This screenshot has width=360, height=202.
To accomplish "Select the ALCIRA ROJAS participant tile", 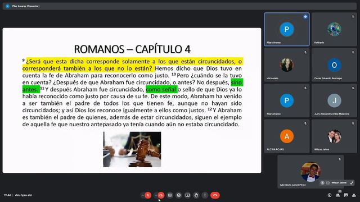I will pos(286,136).
